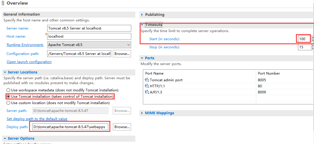Click the Stop timeout value field
Screen dimensions: 314x144
[304, 47]
